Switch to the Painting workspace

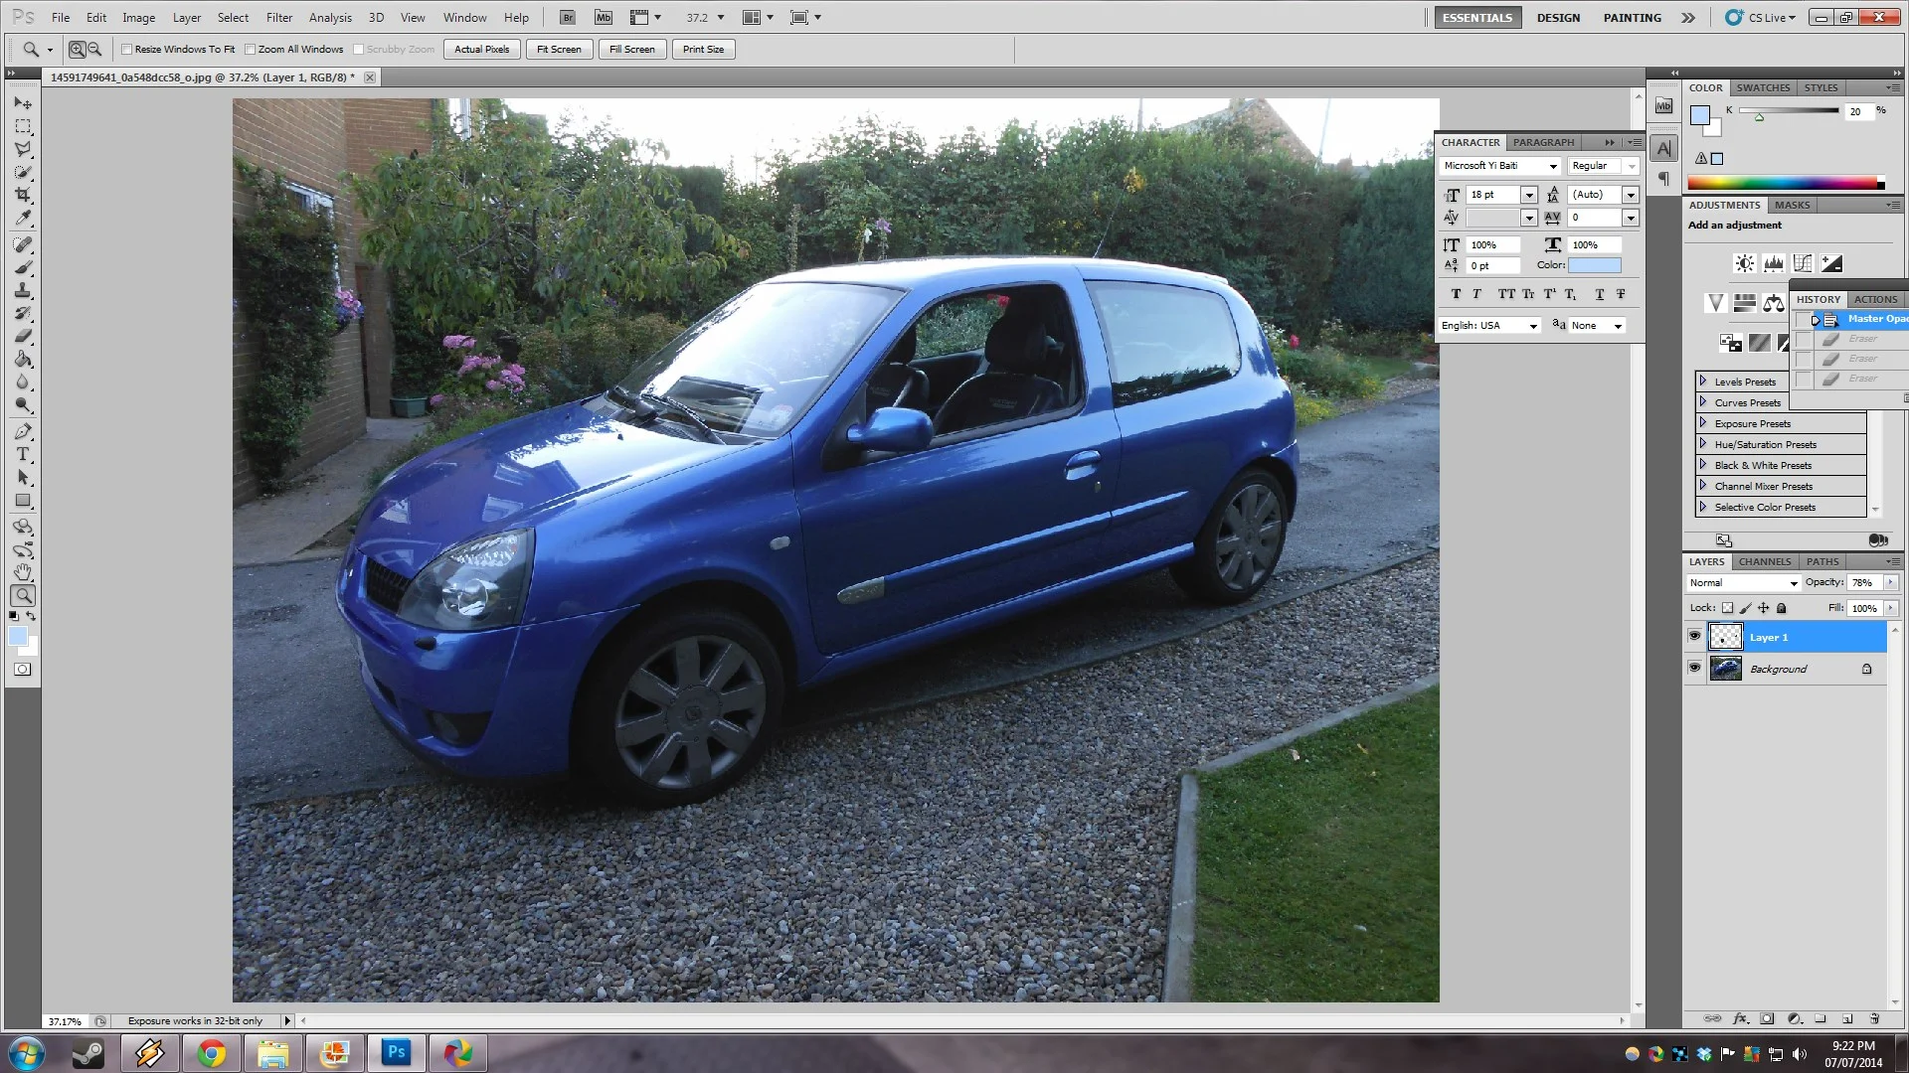[1632, 17]
